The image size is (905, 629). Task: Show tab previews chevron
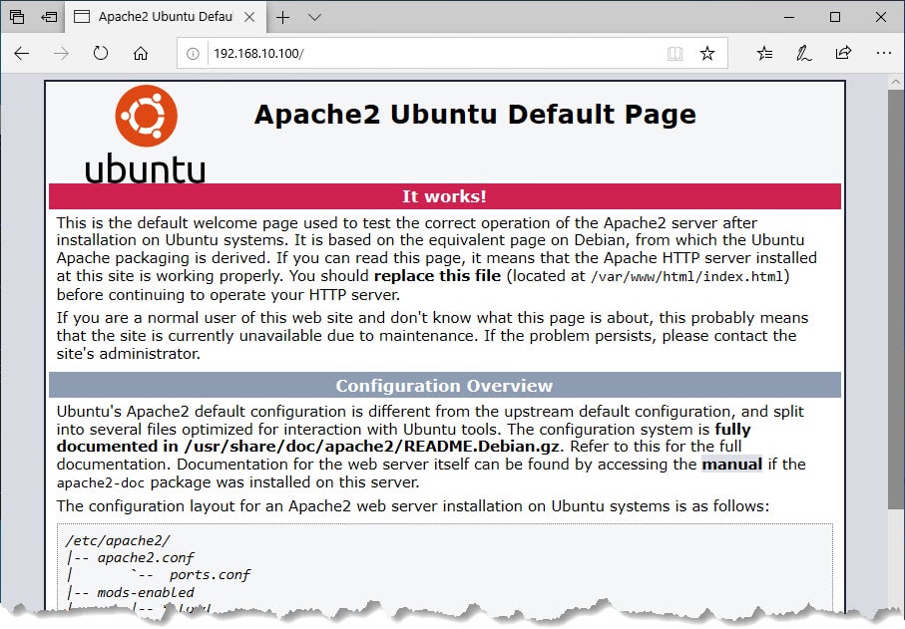pos(314,17)
